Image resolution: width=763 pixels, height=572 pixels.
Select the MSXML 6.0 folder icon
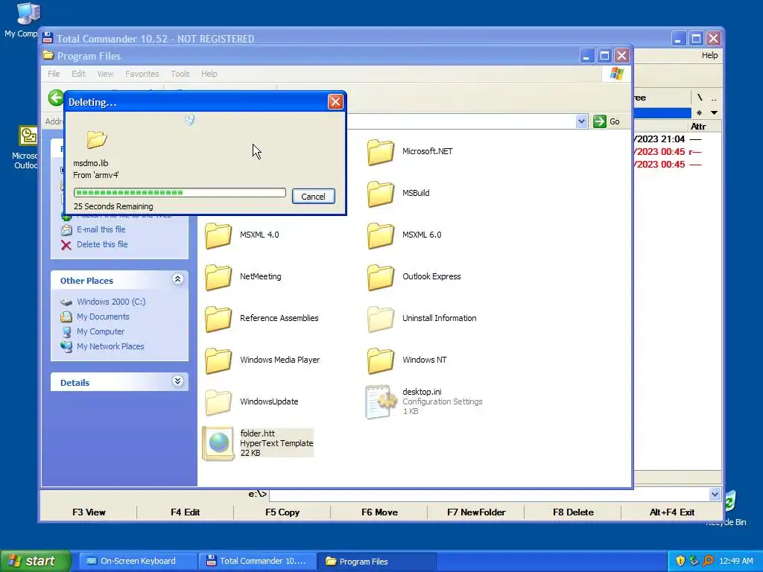(381, 235)
